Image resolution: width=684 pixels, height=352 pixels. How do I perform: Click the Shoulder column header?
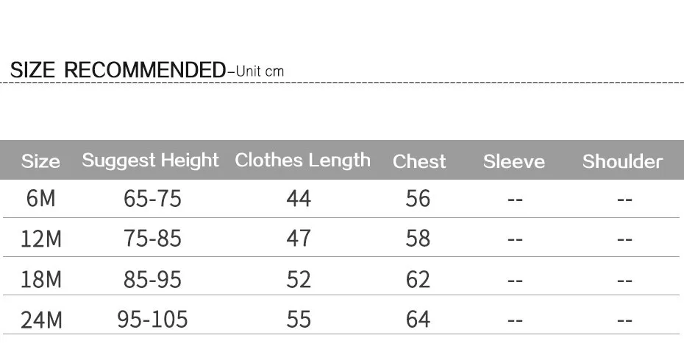622,161
